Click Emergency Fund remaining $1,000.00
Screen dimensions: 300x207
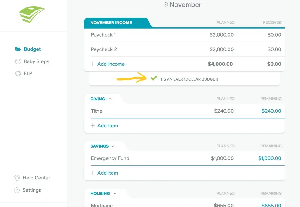(270, 158)
